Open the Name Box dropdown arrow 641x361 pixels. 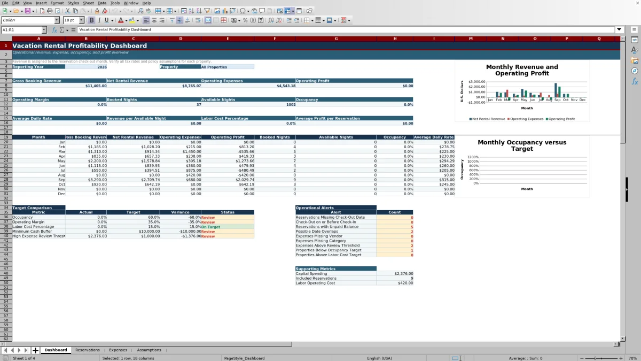click(44, 30)
